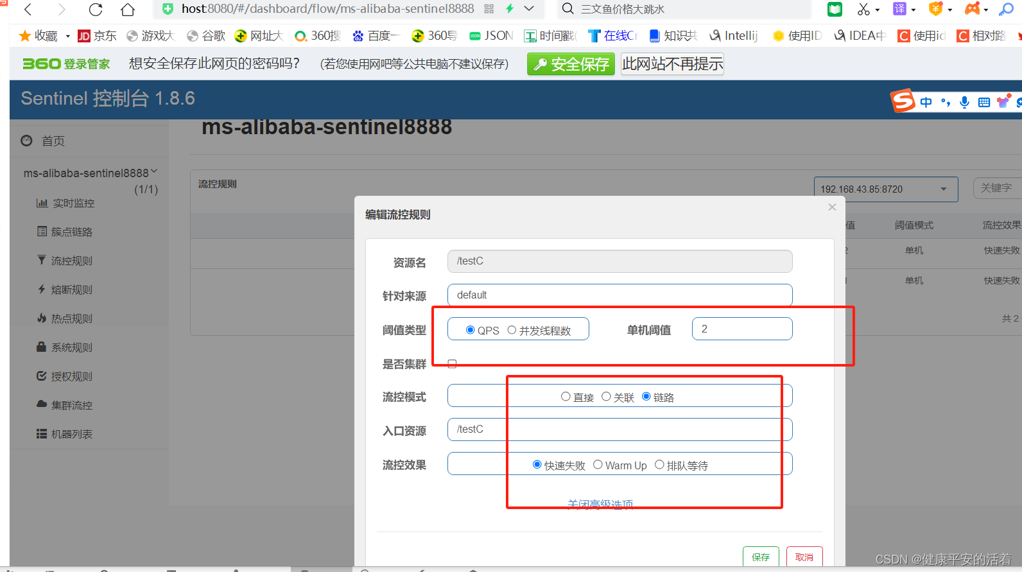Reload the page with refresh icon
Viewport: 1022px width, 572px height.
click(x=96, y=9)
